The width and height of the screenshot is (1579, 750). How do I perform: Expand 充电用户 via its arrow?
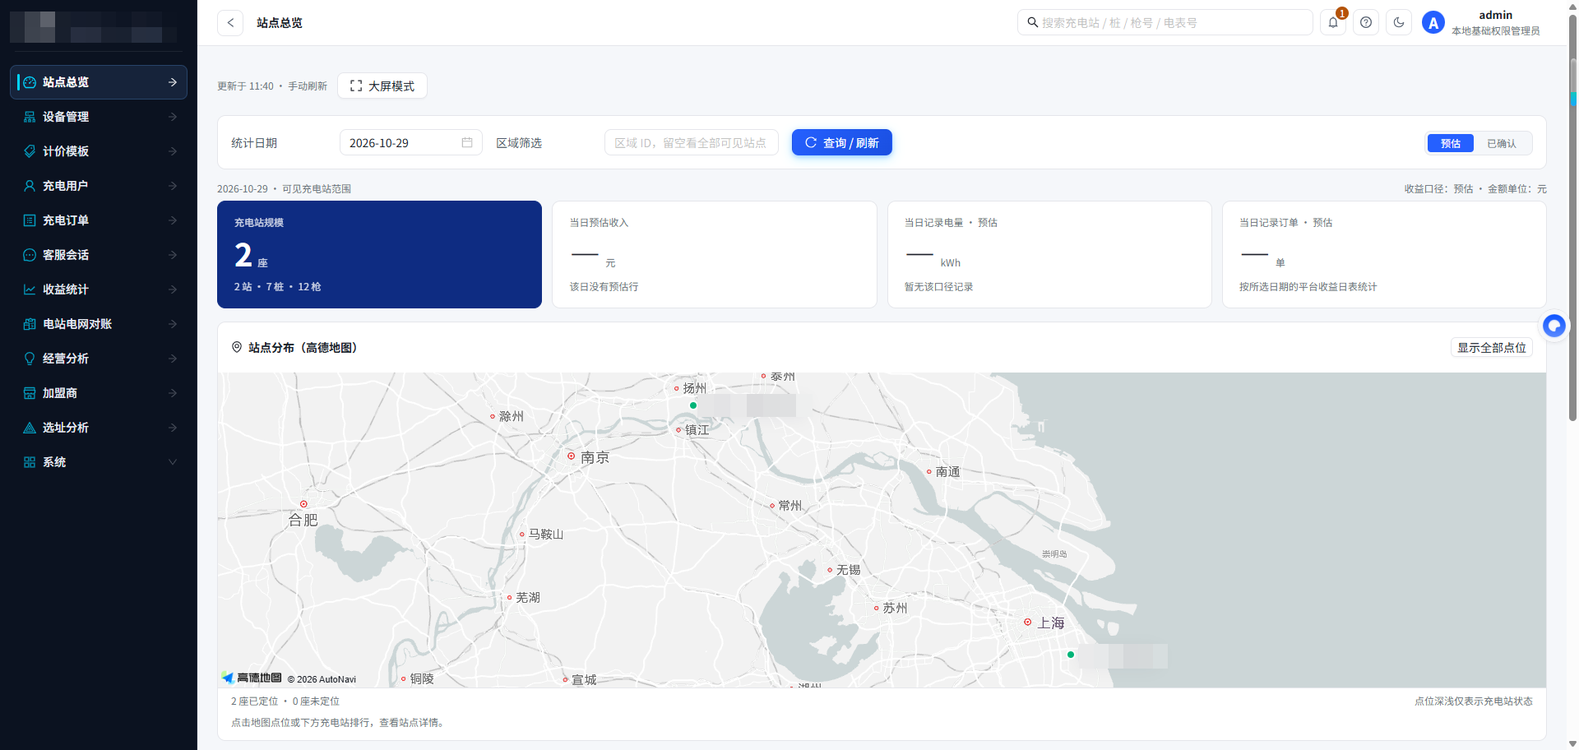[x=173, y=186]
